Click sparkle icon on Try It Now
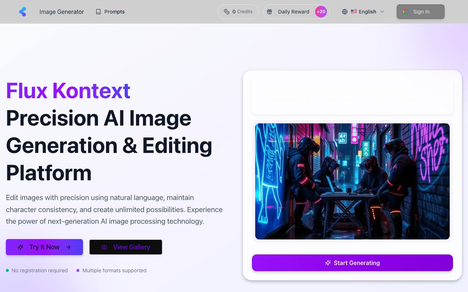Screen dimensions: 468x292 pos(21,247)
